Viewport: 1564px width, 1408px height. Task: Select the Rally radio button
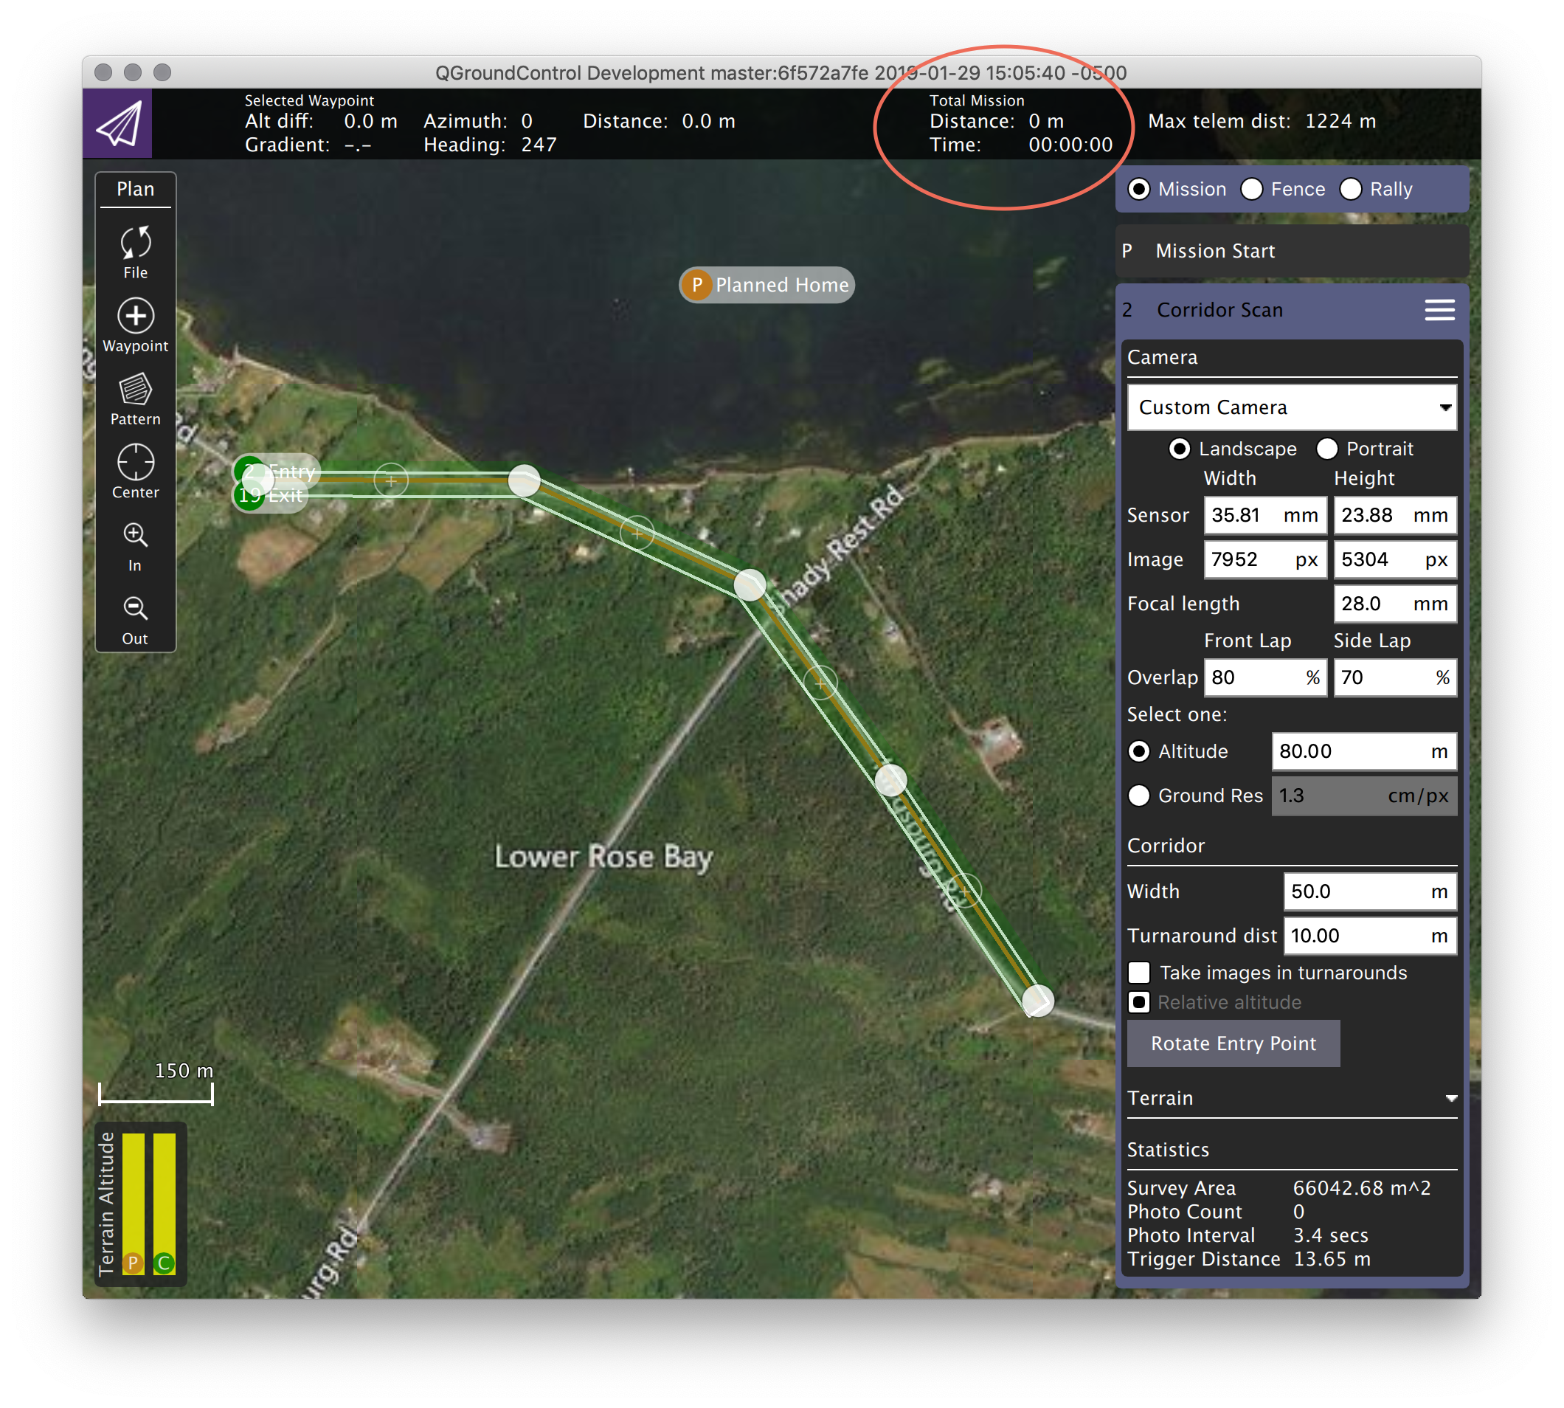click(1351, 190)
